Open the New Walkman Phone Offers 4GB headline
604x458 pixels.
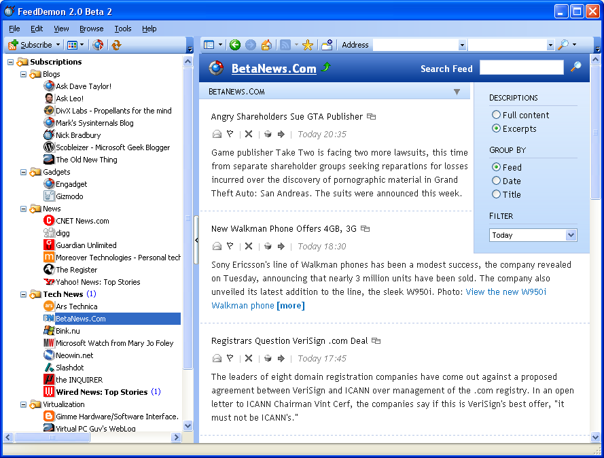[x=283, y=228]
